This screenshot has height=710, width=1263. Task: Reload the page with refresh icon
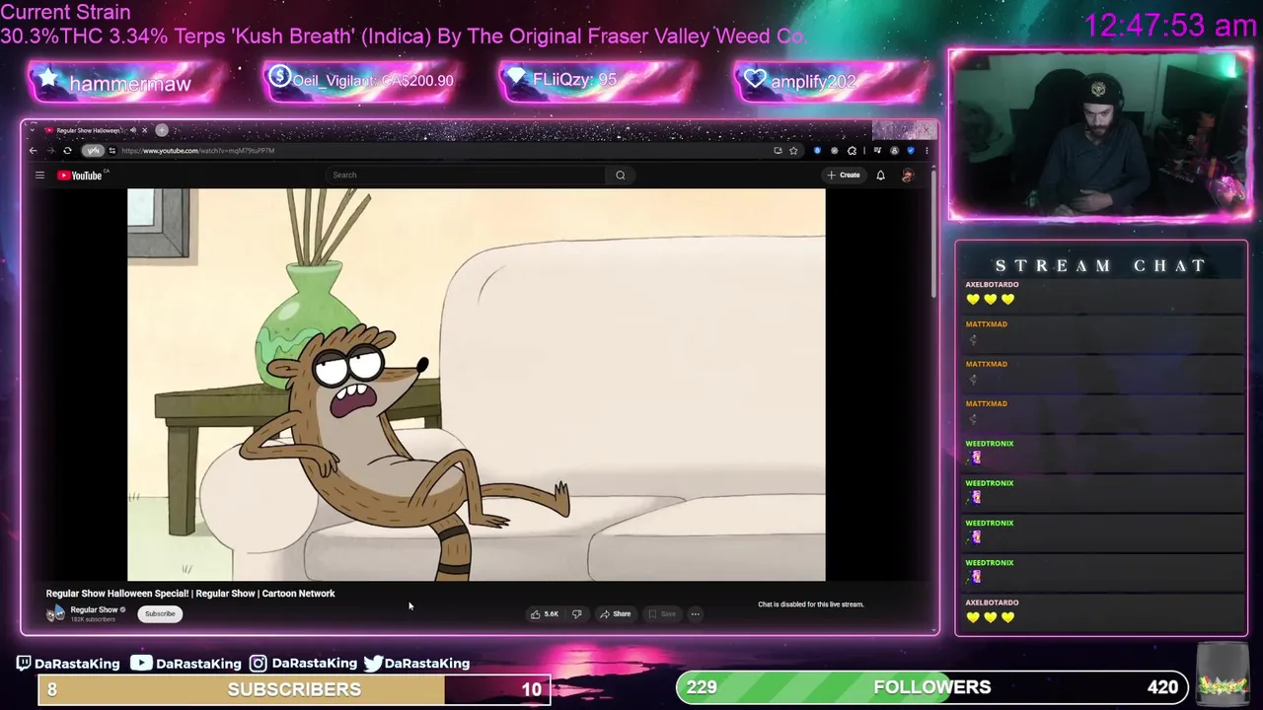point(67,151)
